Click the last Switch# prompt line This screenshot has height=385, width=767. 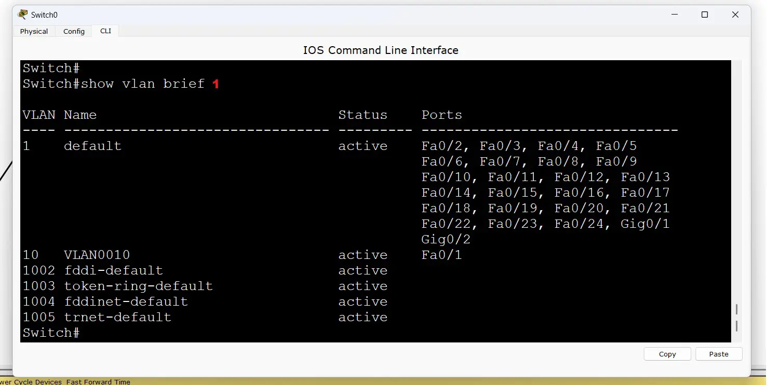point(51,333)
